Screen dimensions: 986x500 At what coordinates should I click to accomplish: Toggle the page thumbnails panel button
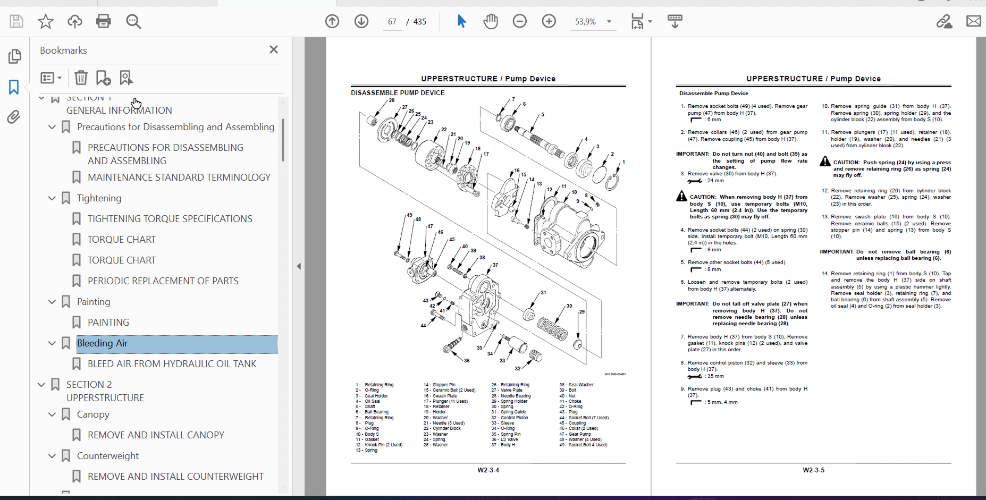click(14, 56)
